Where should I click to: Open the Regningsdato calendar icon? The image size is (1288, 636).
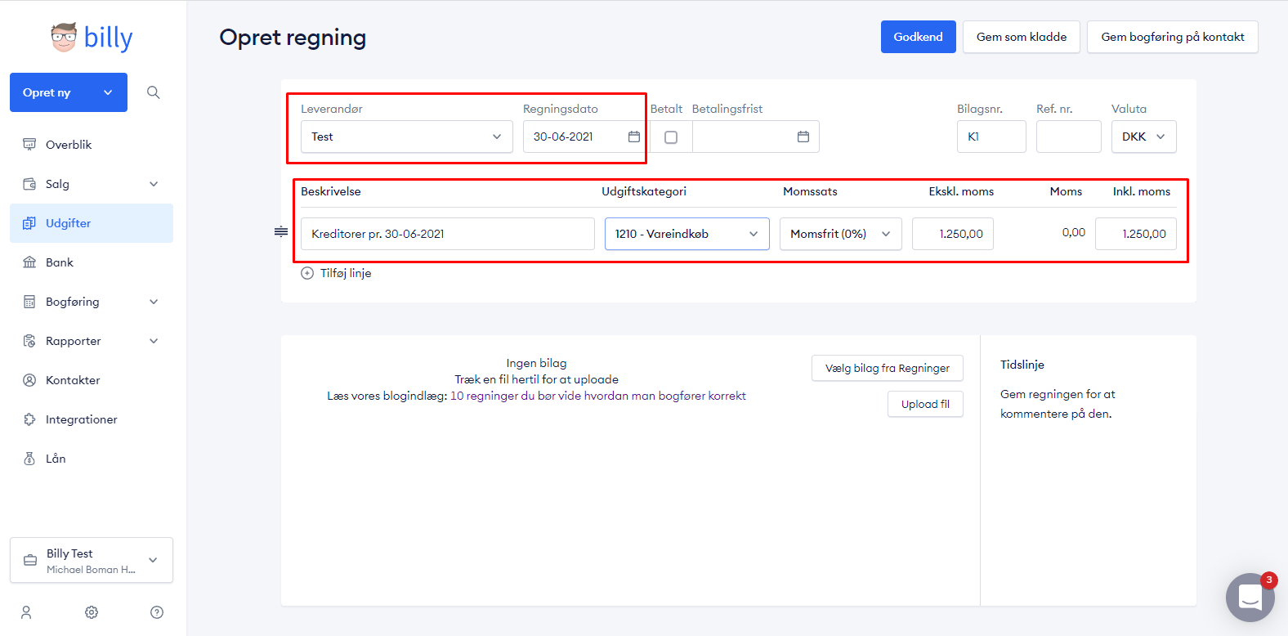(x=634, y=137)
